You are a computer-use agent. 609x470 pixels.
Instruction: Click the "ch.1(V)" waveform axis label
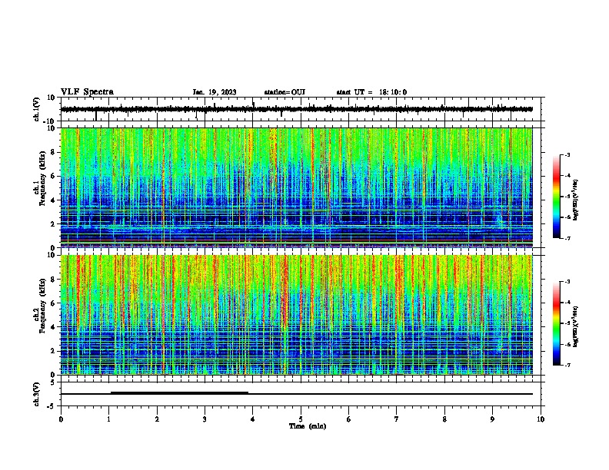(x=37, y=109)
